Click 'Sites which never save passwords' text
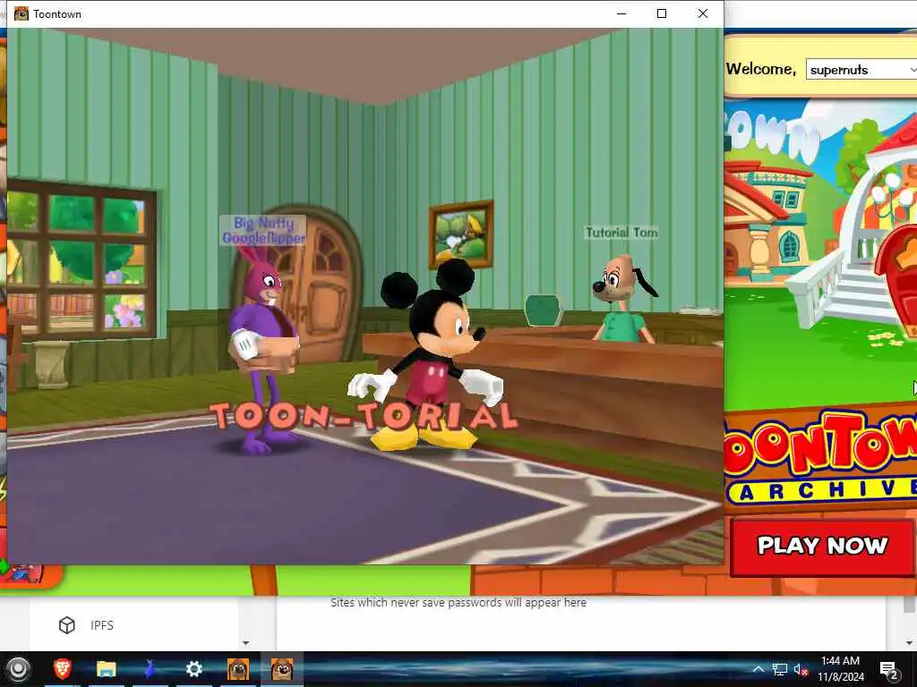This screenshot has height=687, width=917. (458, 602)
